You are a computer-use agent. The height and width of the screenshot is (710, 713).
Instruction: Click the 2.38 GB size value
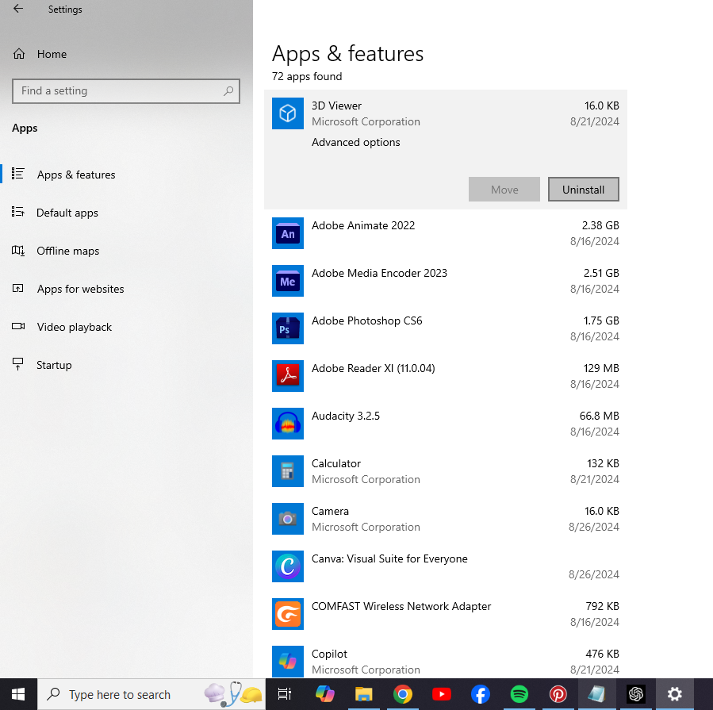[x=600, y=225]
